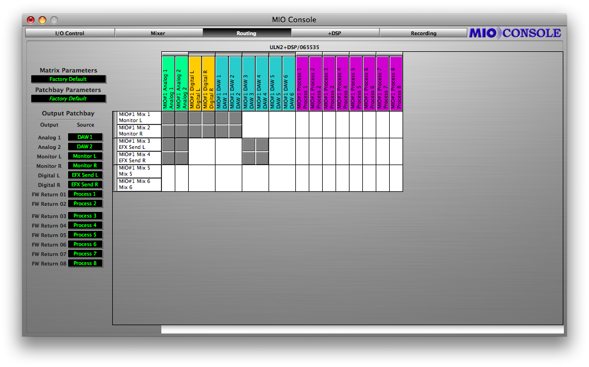The height and width of the screenshot is (367, 589).
Task: Toggle DAW 3 crosspoint on EFX Send L row
Action: [248, 145]
